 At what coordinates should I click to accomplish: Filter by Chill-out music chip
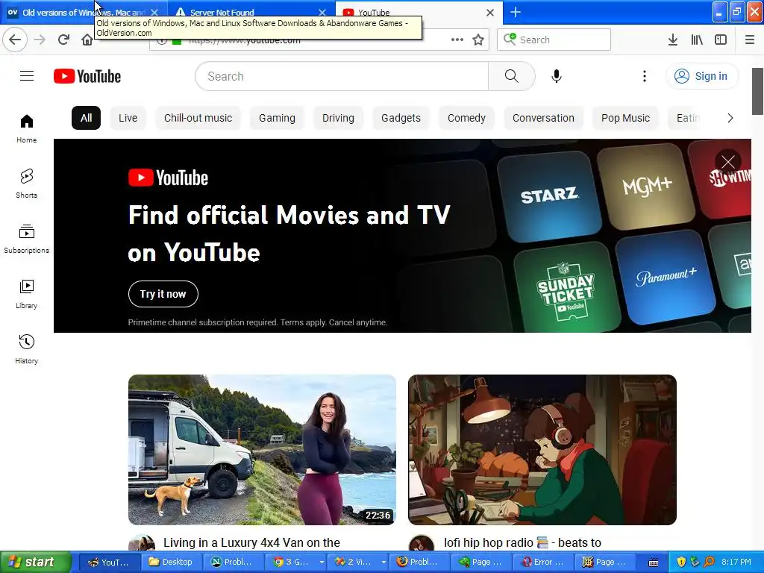(x=198, y=118)
